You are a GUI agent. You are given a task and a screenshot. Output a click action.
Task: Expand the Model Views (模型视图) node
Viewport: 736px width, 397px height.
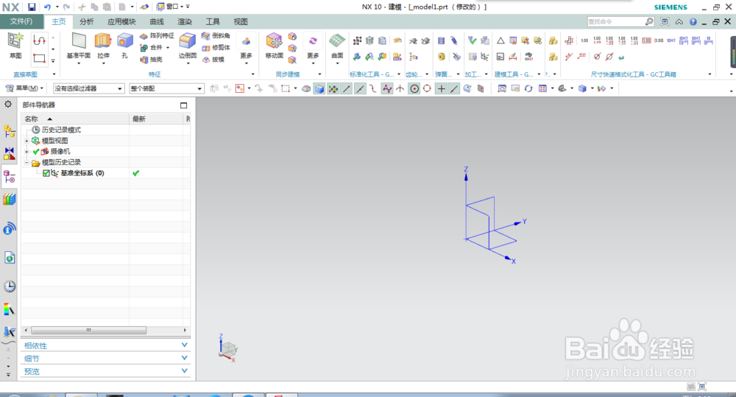point(26,141)
